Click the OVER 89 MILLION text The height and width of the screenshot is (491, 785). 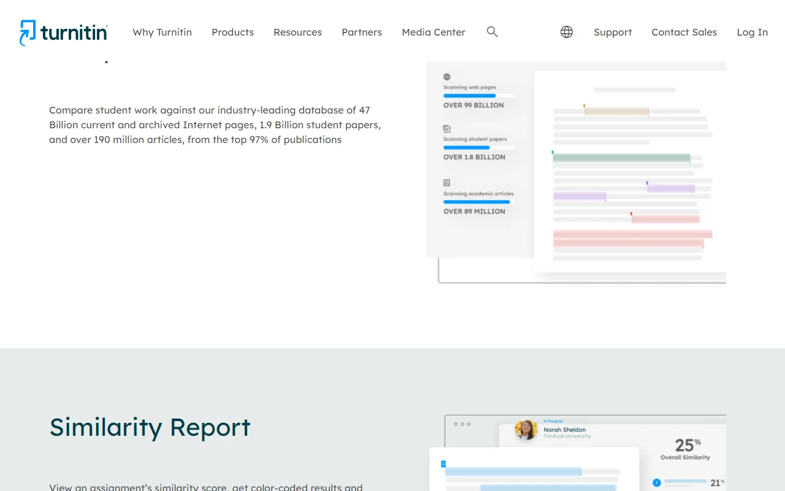[x=474, y=211]
